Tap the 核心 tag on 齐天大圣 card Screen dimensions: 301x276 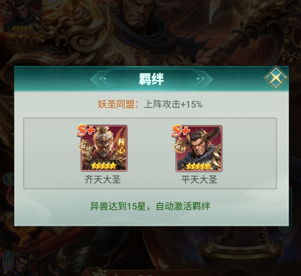121,146
